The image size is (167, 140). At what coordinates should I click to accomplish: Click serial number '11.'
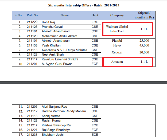[21, 107]
